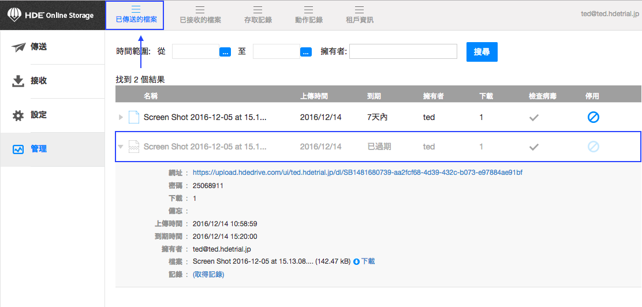
Task: Click the (取得記錄) get records link
Action: [208, 274]
